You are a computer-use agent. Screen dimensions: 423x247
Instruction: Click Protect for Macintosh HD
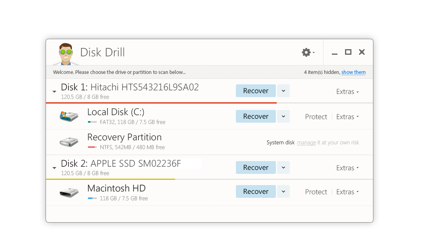[316, 192]
